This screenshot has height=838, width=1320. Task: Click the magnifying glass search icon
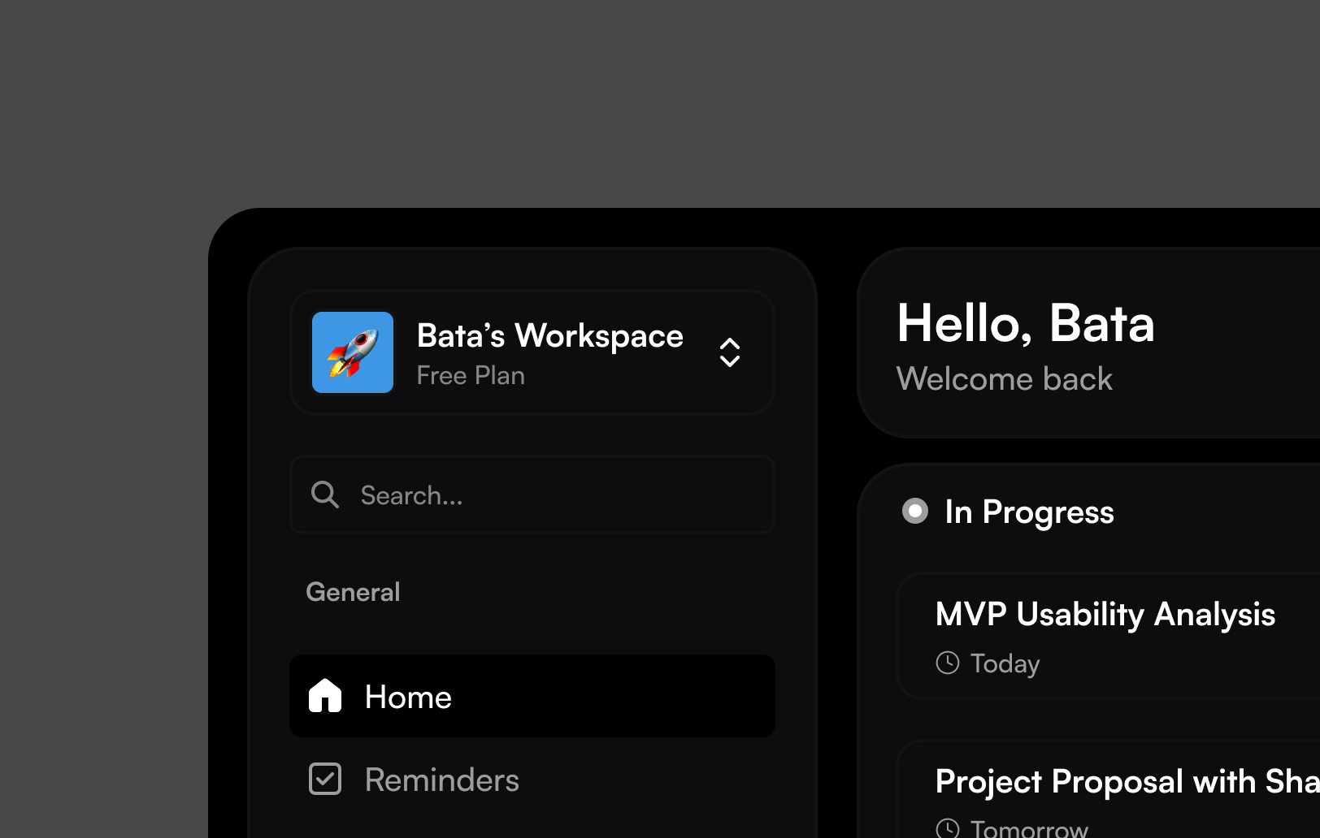coord(325,495)
